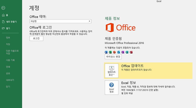Click the back arrow icon
The height and width of the screenshot is (108, 196).
3,8
